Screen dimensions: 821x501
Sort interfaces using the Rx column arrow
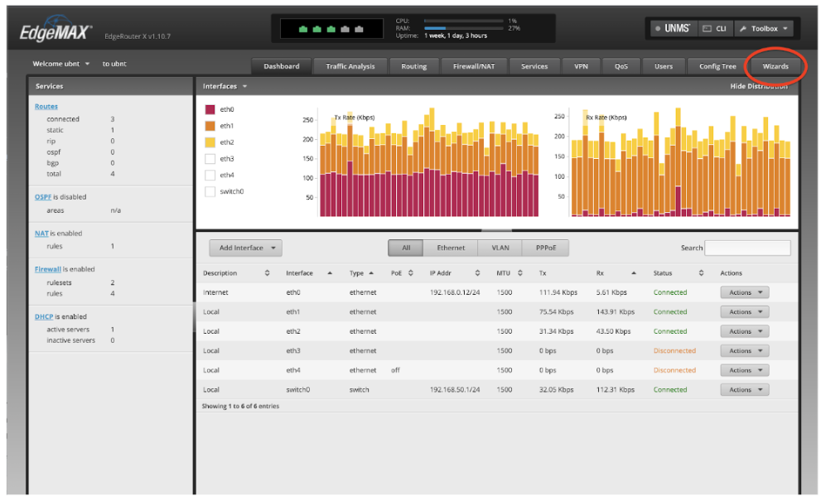634,272
